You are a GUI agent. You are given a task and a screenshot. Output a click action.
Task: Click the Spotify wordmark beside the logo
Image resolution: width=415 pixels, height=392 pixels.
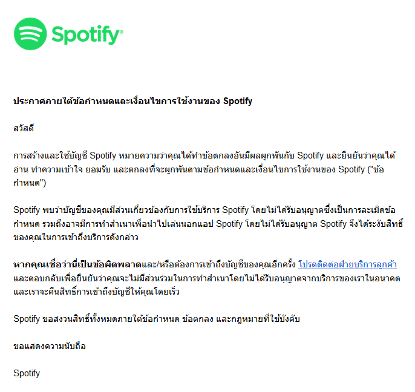point(85,34)
